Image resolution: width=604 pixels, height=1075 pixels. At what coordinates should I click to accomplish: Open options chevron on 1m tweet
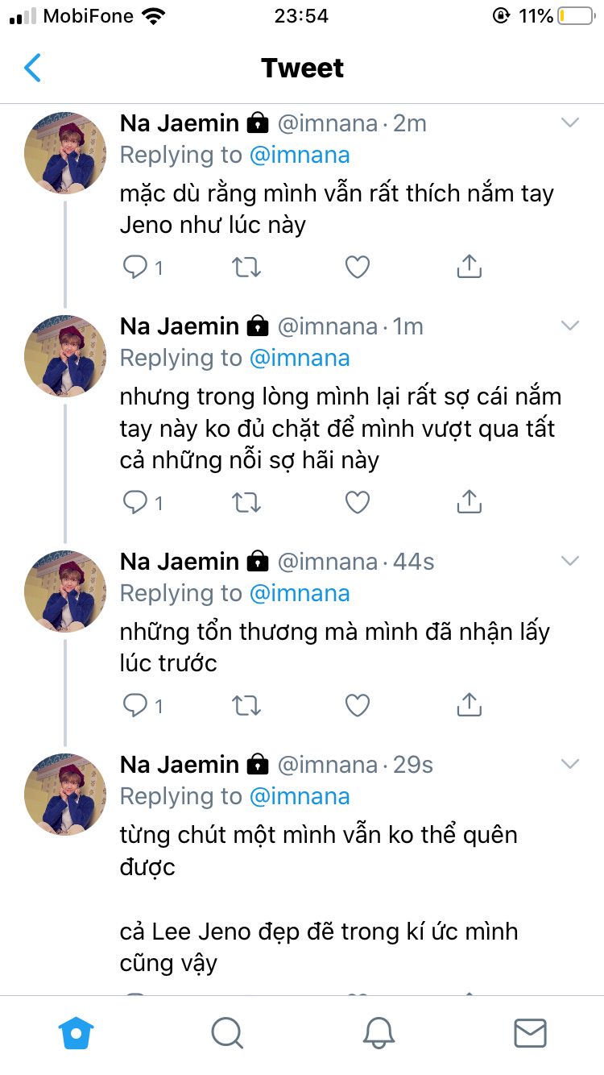pyautogui.click(x=570, y=326)
